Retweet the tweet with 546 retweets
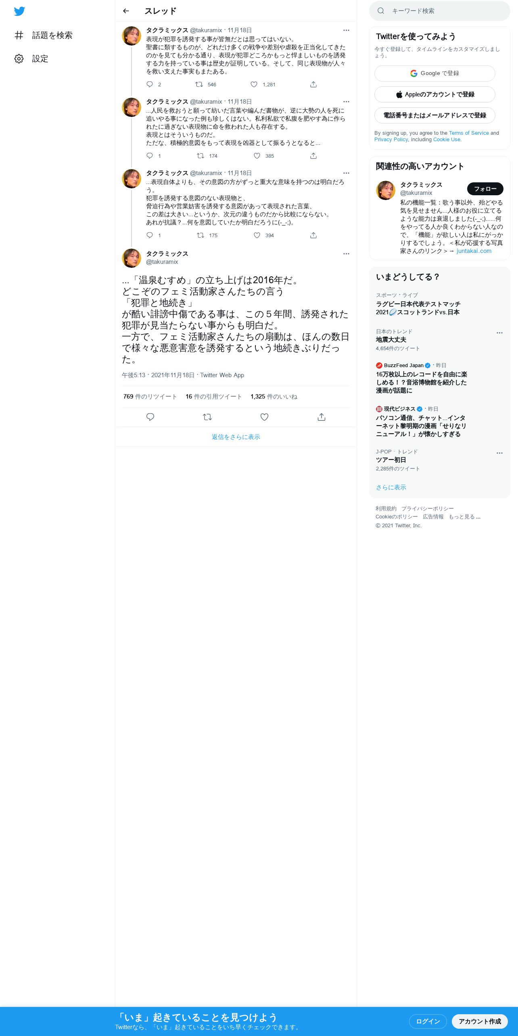 (199, 84)
